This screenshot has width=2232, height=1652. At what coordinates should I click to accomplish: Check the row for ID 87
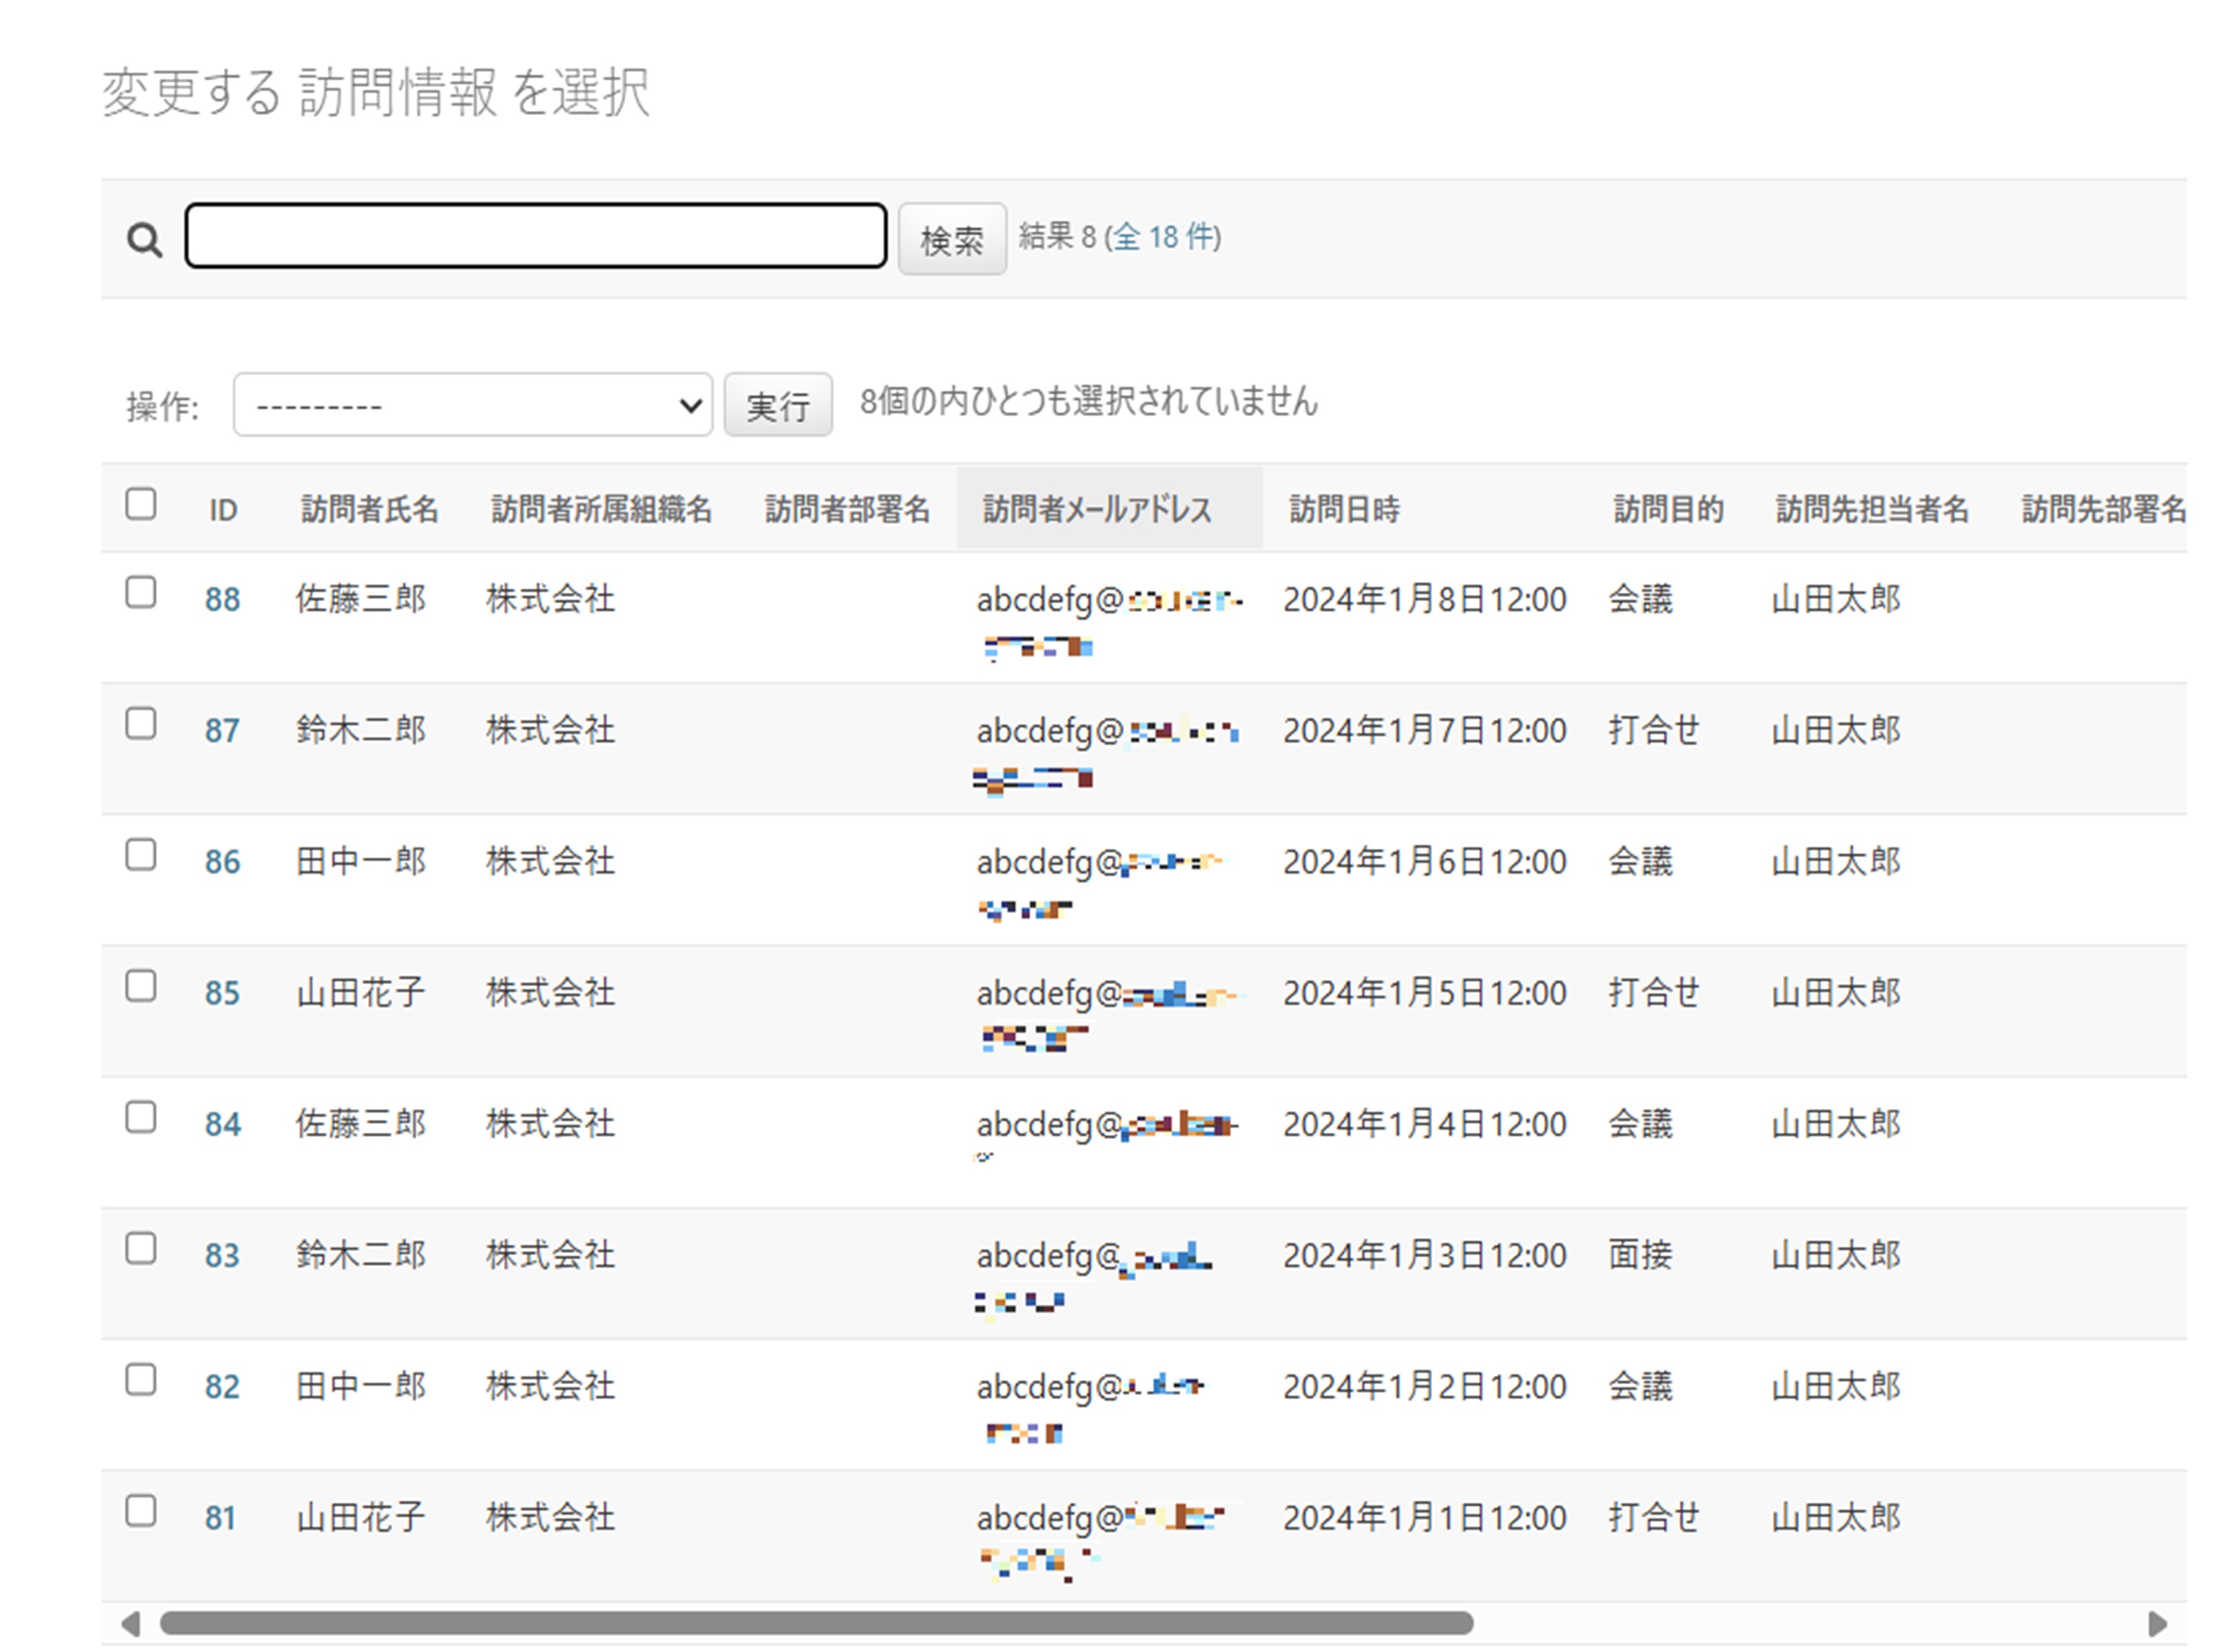click(141, 723)
